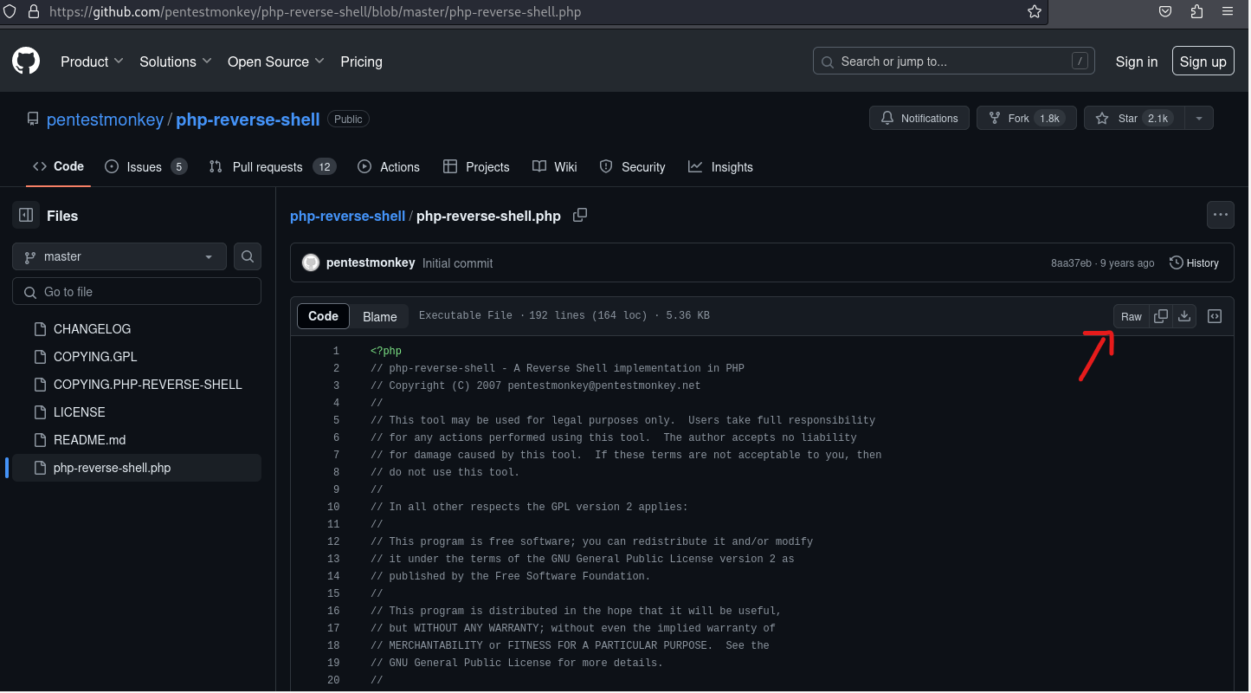Expand the Star lists dropdown arrow
Viewport: 1251px width, 693px height.
1199,119
